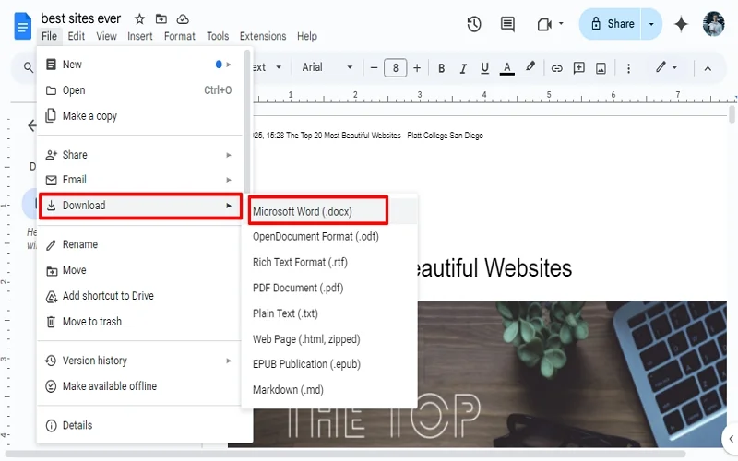The height and width of the screenshot is (461, 738).
Task: Expand the Share submenu in File menu
Action: pos(140,155)
